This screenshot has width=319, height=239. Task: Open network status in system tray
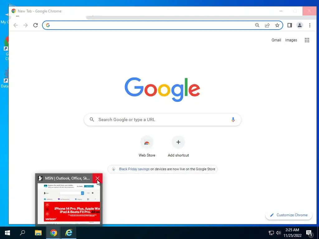point(271,233)
